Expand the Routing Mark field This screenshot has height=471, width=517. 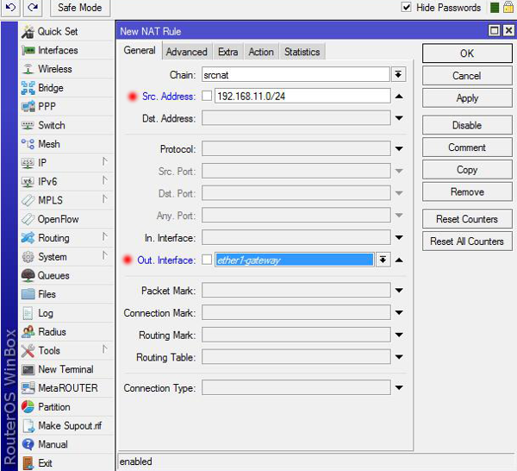(x=399, y=335)
